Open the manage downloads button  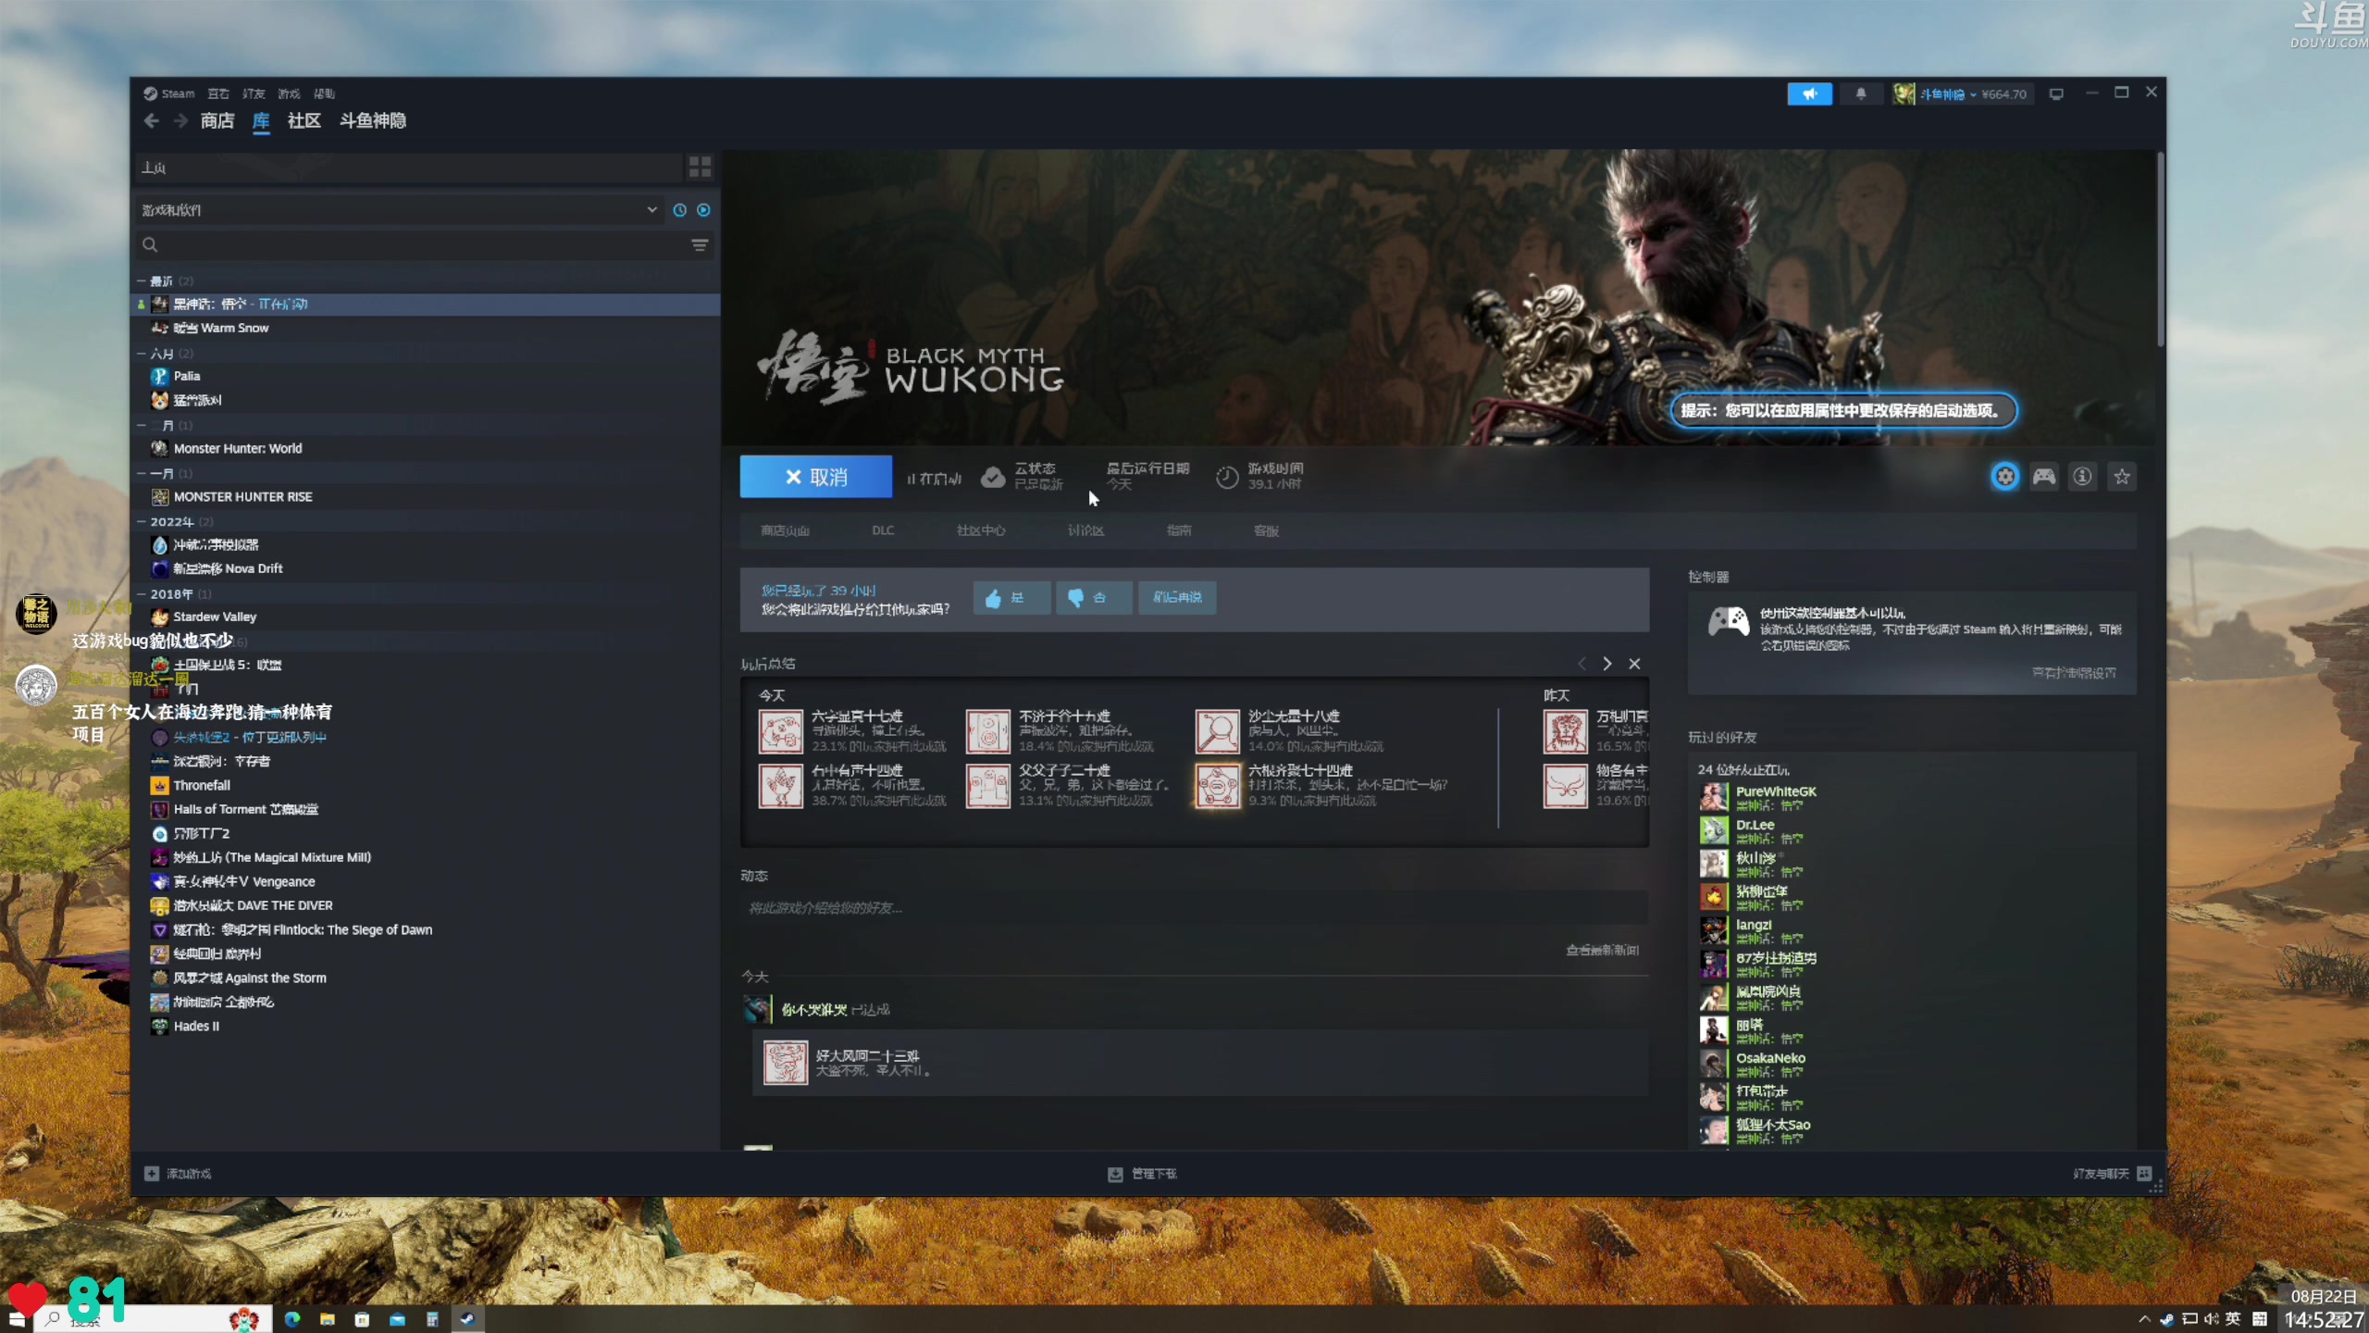tap(1142, 1174)
